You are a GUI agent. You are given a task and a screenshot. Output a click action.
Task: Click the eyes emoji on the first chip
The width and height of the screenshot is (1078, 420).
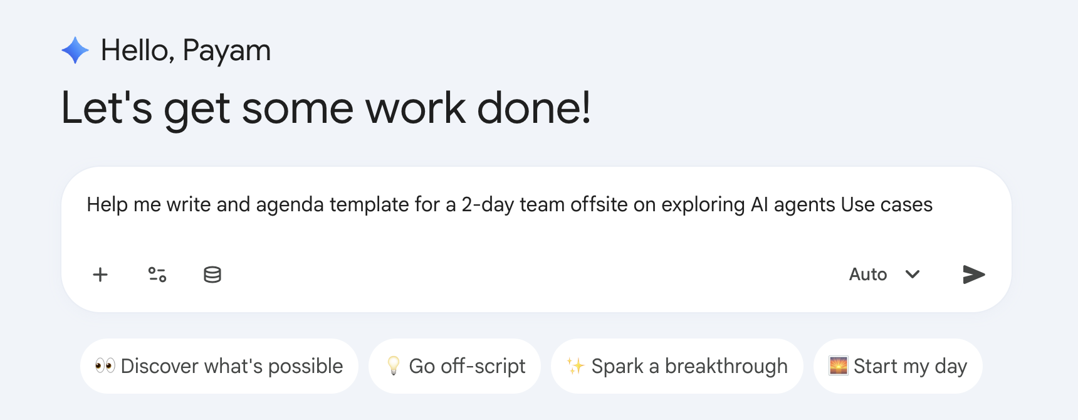[107, 365]
